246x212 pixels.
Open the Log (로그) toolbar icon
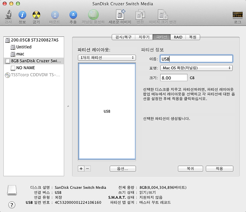coord(237,15)
